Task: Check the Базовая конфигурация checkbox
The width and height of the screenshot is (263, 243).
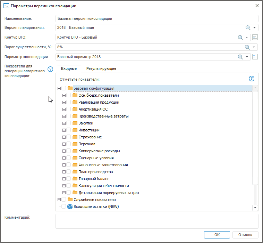Action: click(x=64, y=88)
